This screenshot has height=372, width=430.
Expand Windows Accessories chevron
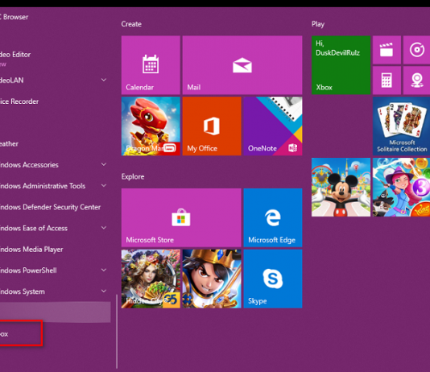tap(104, 164)
